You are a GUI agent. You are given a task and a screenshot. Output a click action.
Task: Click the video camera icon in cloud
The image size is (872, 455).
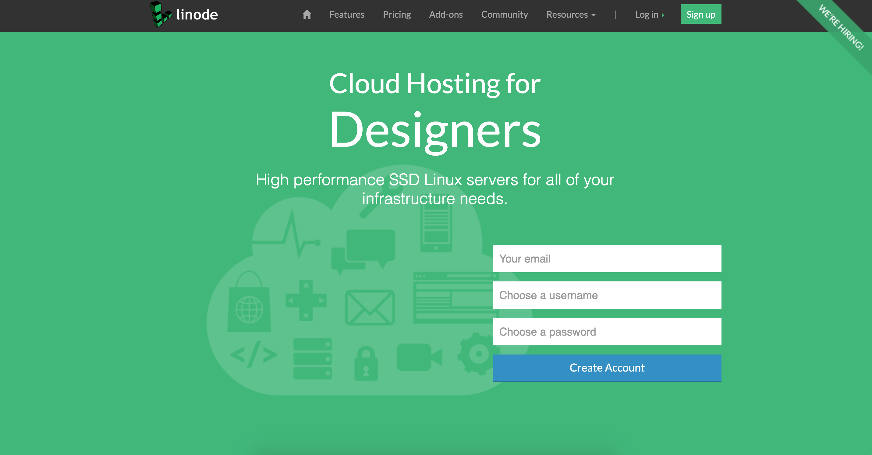click(419, 357)
